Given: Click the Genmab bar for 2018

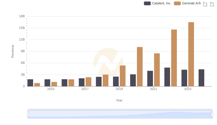Looking at the screenshot, I should click(x=106, y=81).
